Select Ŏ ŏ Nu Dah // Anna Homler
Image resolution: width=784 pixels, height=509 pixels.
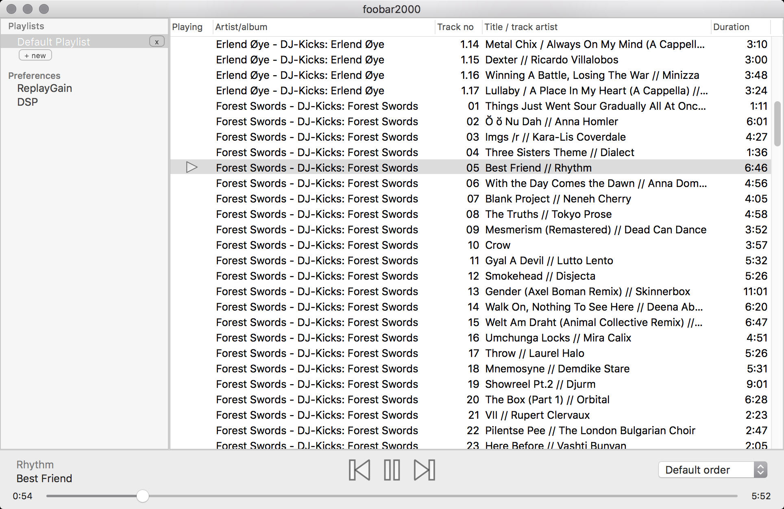470,121
